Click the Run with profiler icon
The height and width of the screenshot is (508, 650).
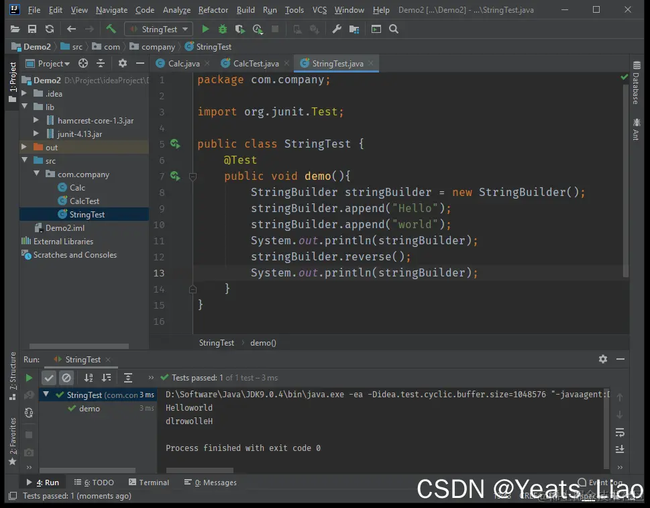[258, 29]
